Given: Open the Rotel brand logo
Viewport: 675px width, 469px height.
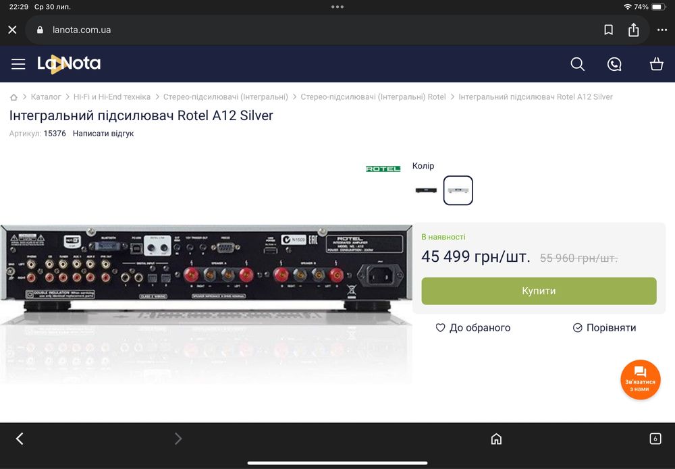Looking at the screenshot, I should 383,169.
